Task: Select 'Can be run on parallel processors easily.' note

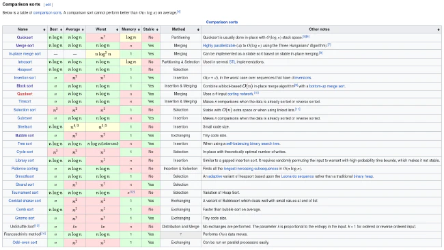Action: [236, 242]
